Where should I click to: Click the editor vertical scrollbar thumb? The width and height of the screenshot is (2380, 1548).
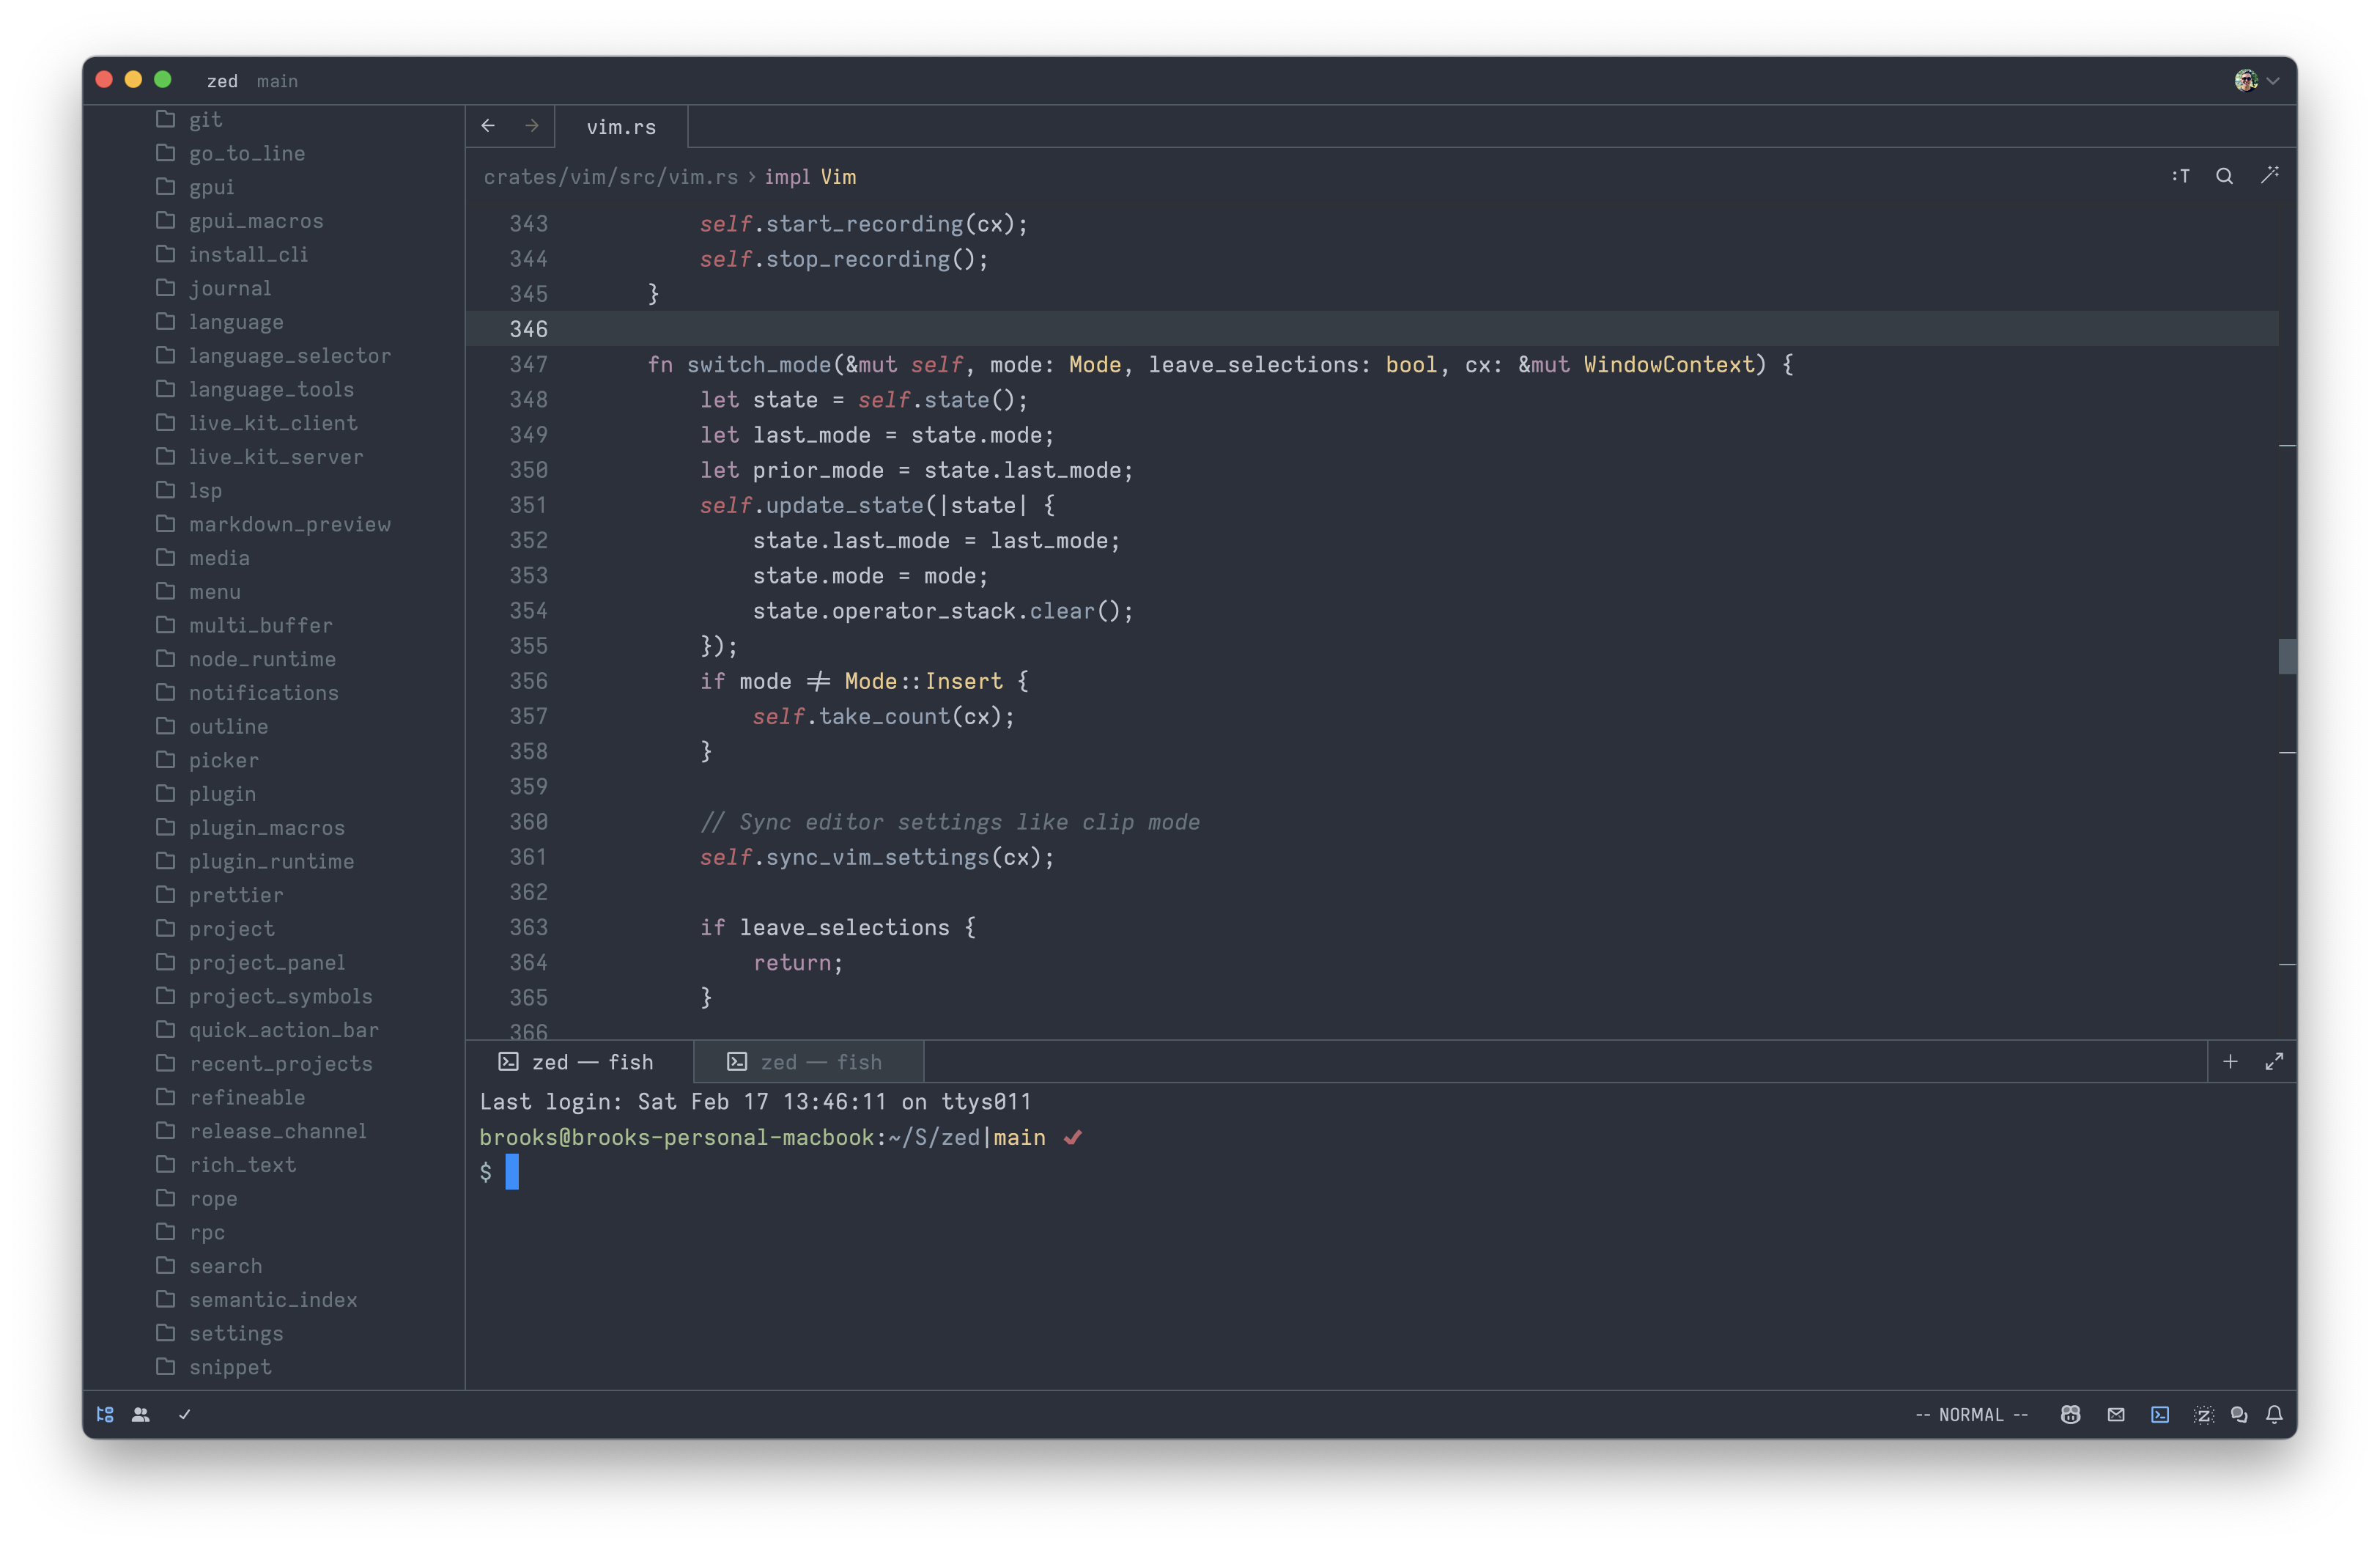2286,657
